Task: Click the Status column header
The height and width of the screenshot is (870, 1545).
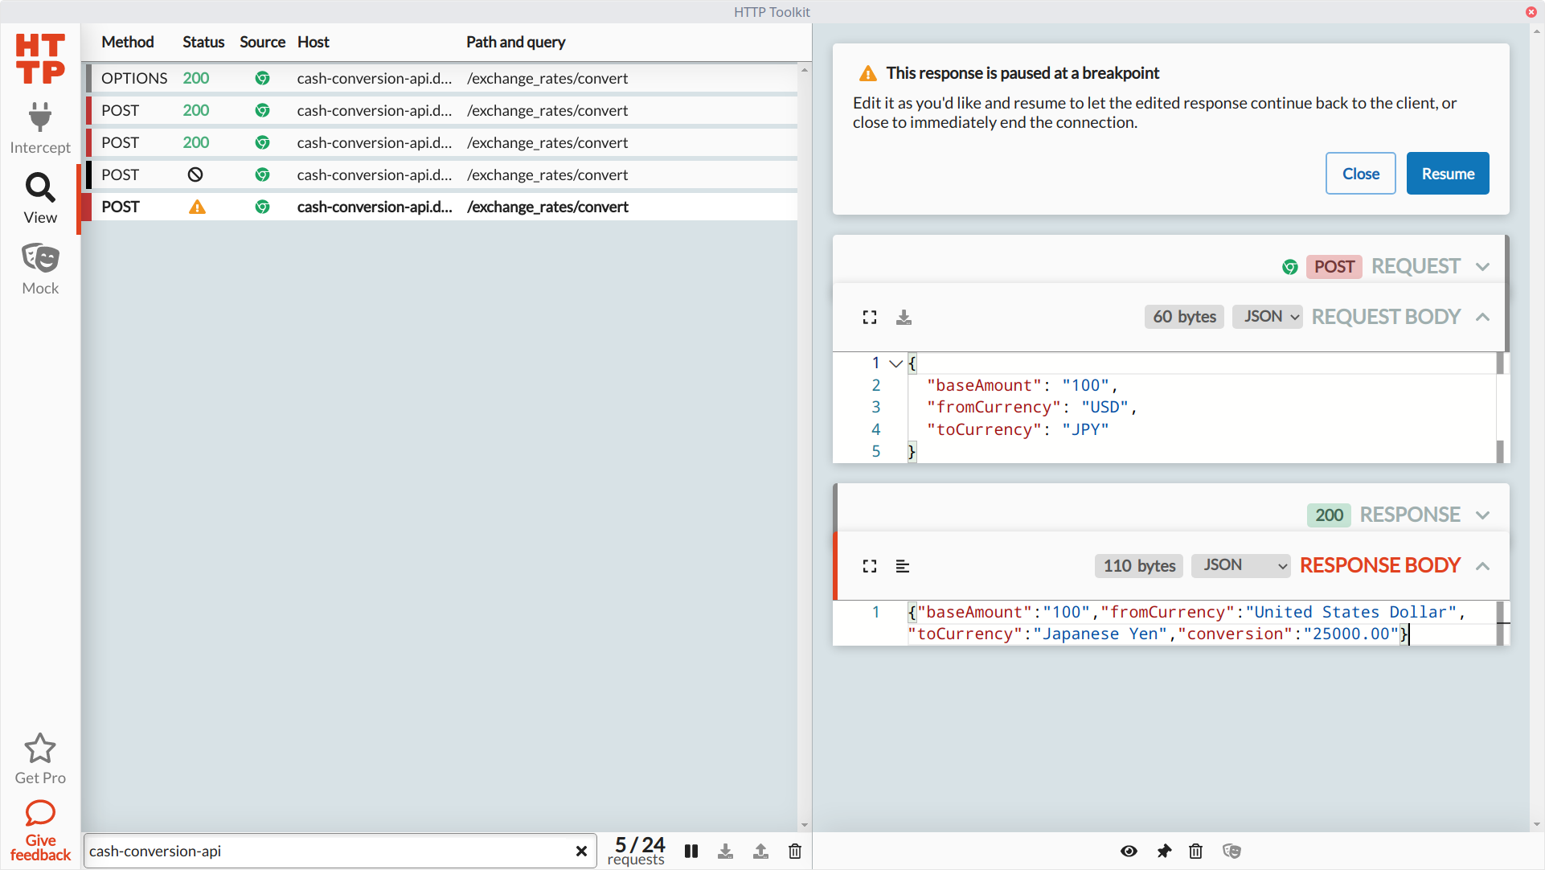Action: pos(203,42)
